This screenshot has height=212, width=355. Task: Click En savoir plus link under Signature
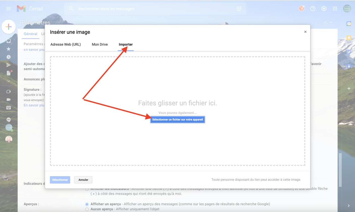(34, 105)
